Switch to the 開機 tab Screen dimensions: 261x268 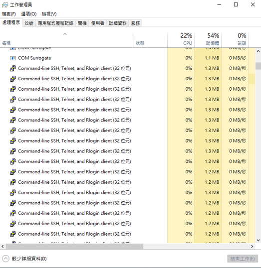point(82,23)
